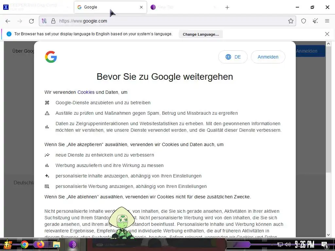Screen dimensions: 335x251
Task: Dismiss the language notification bar
Action: click(x=327, y=34)
